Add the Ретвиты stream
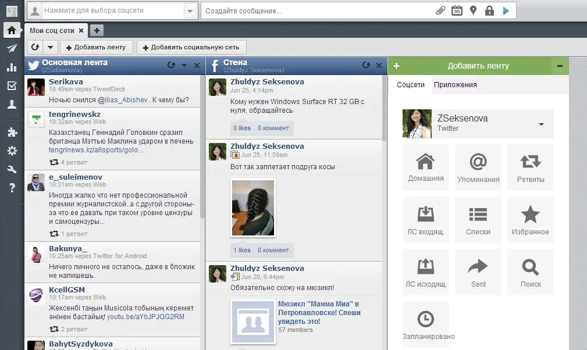 click(x=531, y=167)
